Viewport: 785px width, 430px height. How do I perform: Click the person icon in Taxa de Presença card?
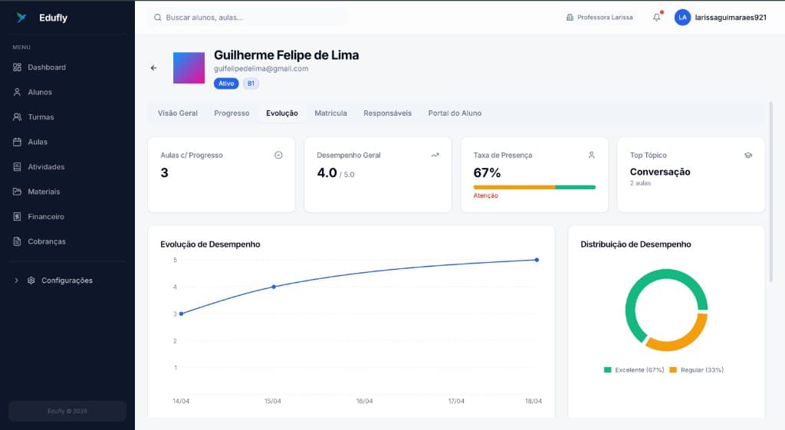591,155
